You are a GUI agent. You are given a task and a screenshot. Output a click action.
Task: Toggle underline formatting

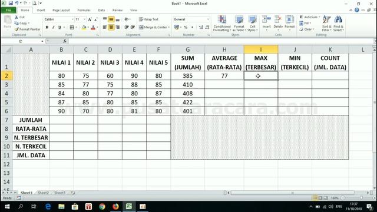pyautogui.click(x=59, y=28)
